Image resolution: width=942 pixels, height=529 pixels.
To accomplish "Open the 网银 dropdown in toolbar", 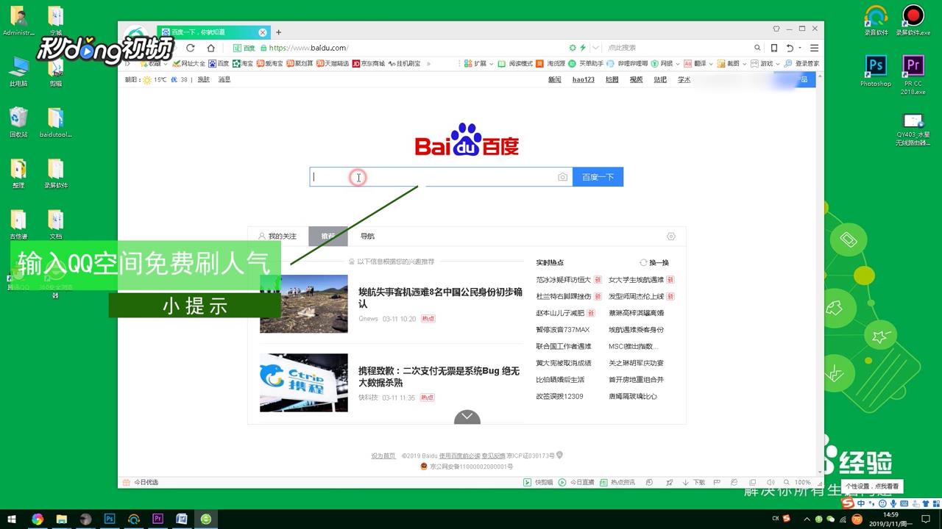I will [665, 64].
